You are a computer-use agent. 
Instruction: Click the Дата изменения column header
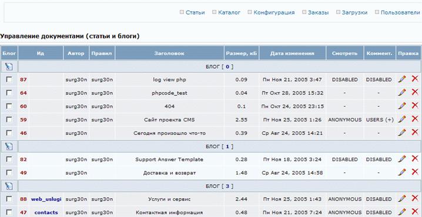[293, 53]
